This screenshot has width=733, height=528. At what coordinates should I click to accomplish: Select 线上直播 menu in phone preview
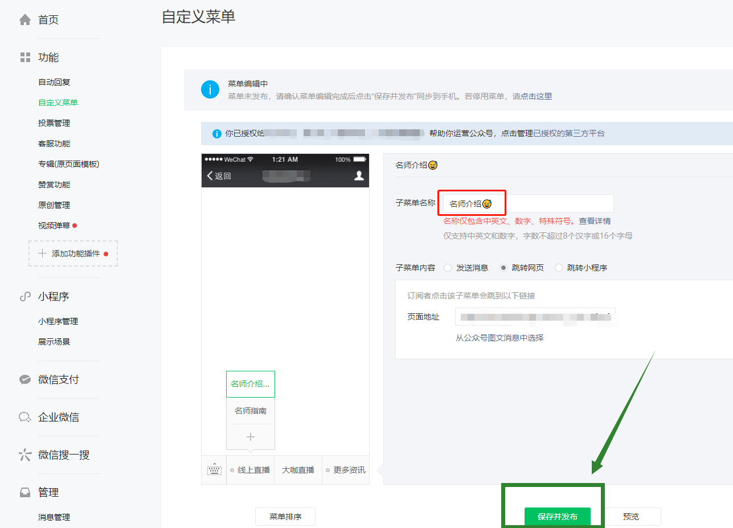point(251,470)
